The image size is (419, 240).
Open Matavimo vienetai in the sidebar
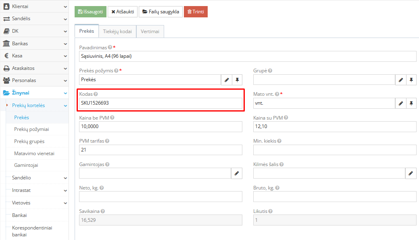[x=34, y=154]
